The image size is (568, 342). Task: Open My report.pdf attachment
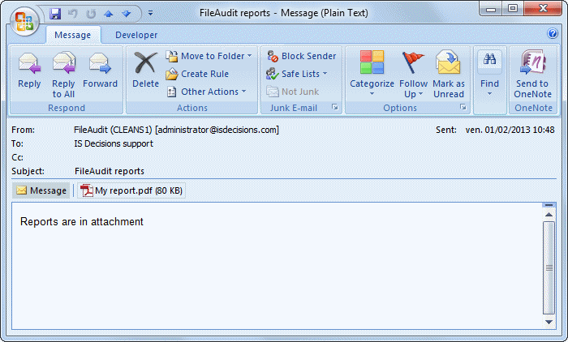coord(131,190)
